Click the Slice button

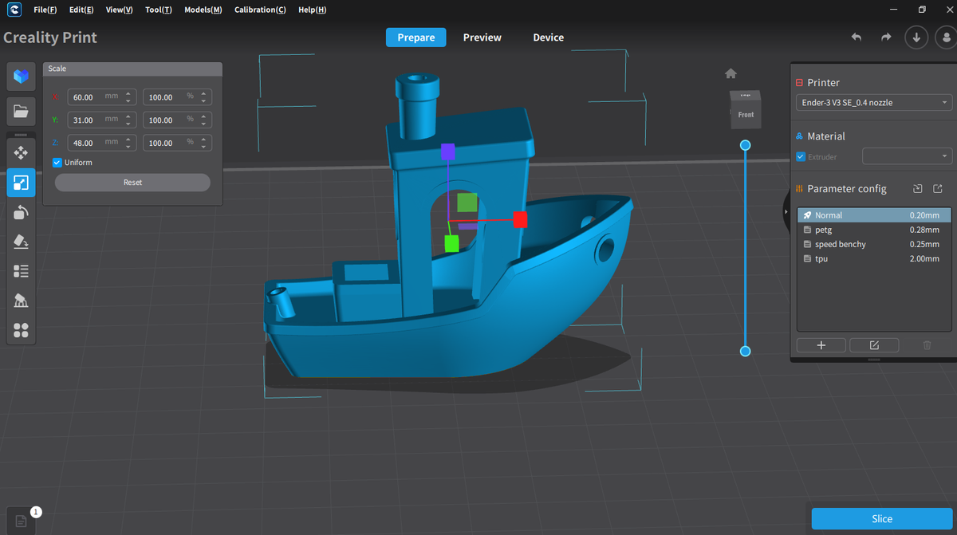pos(881,518)
